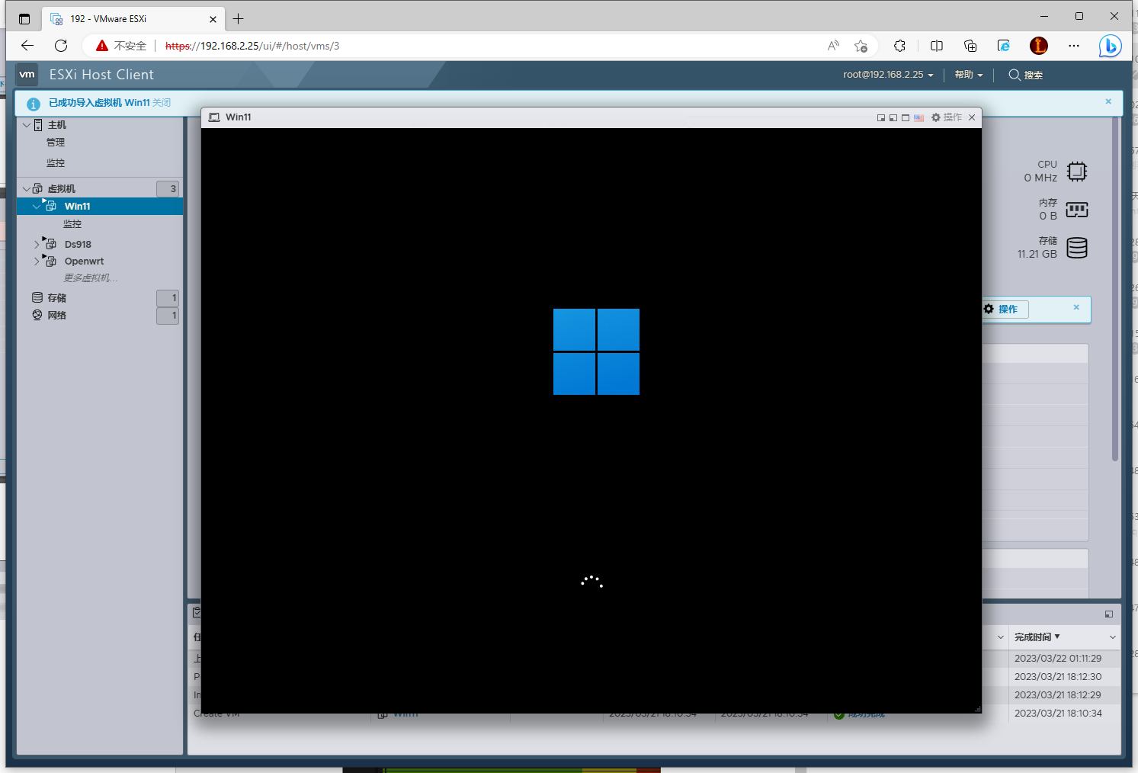The image size is (1138, 773).
Task: Collapse the 虚拟机 tree node
Action: (27, 189)
